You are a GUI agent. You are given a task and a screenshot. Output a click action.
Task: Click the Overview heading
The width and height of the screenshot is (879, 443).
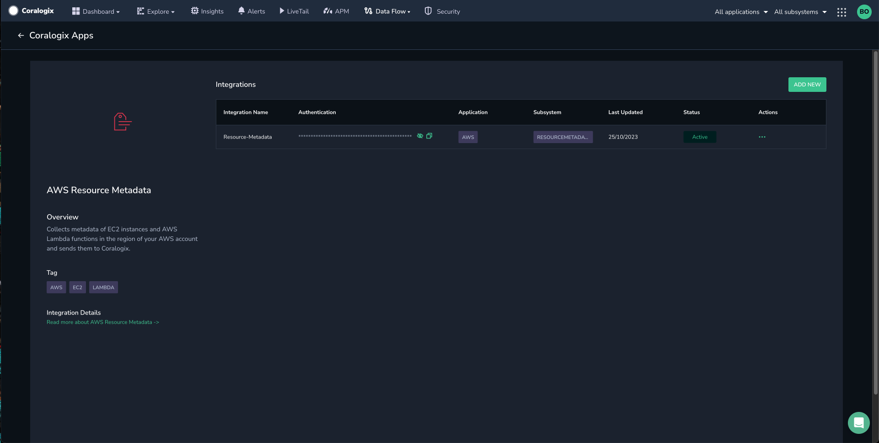pos(63,217)
